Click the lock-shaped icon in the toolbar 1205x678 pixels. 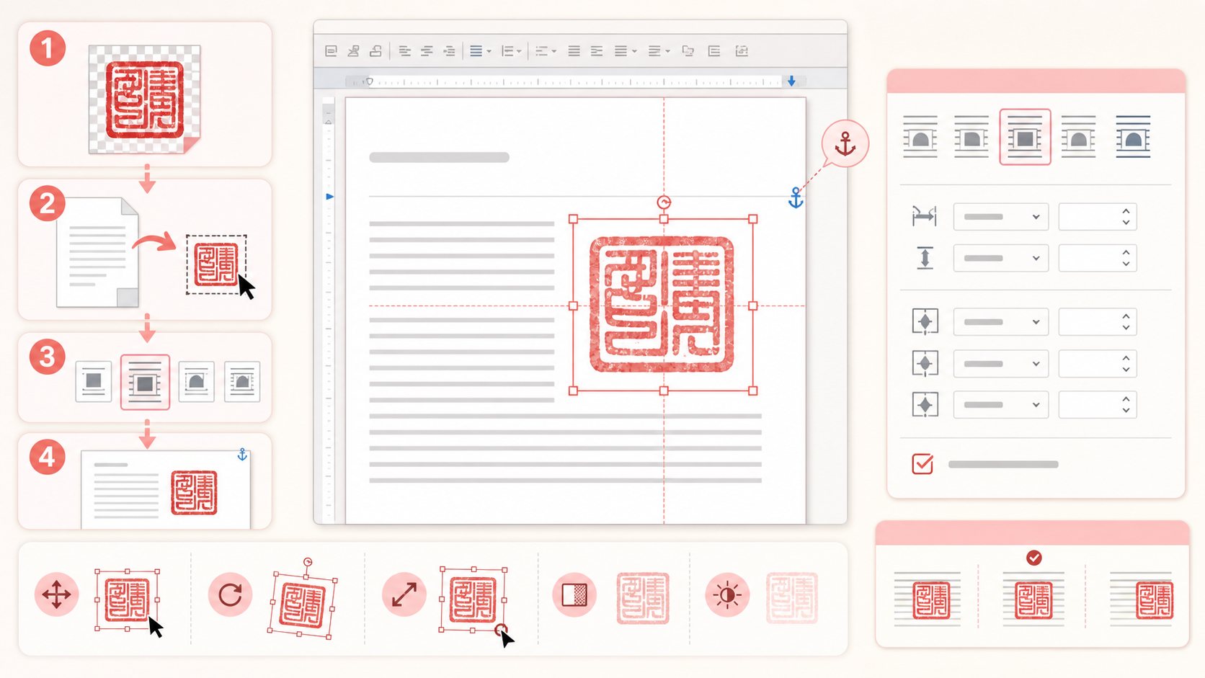point(375,51)
